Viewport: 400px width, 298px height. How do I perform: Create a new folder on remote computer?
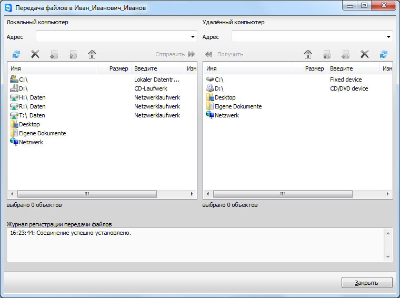(x=345, y=54)
